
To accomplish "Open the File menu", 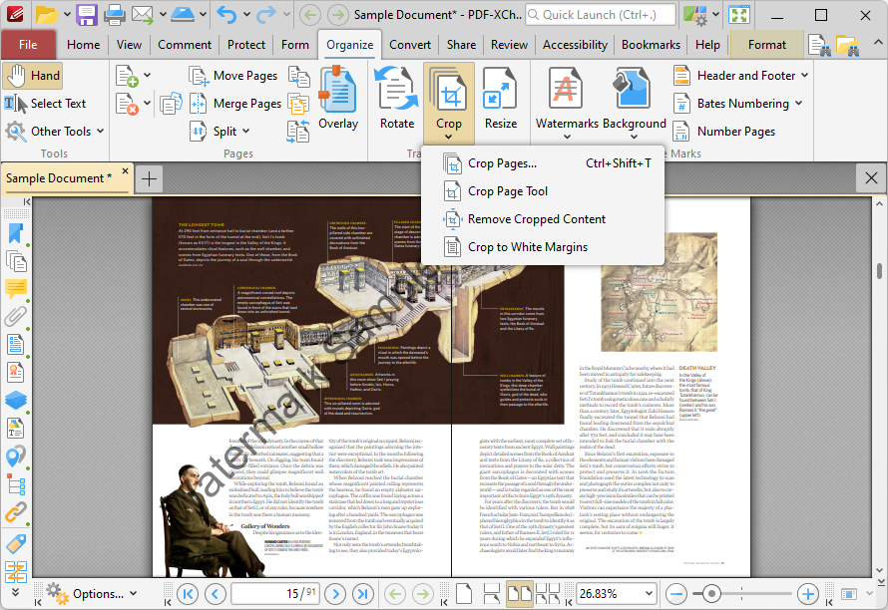I will coord(28,45).
